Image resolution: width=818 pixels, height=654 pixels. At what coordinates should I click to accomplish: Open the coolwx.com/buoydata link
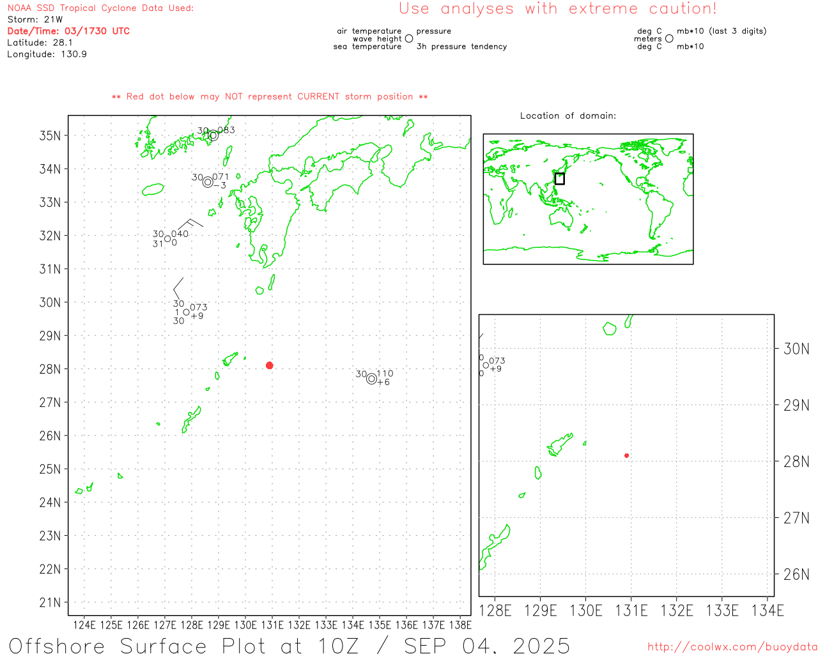(x=732, y=647)
